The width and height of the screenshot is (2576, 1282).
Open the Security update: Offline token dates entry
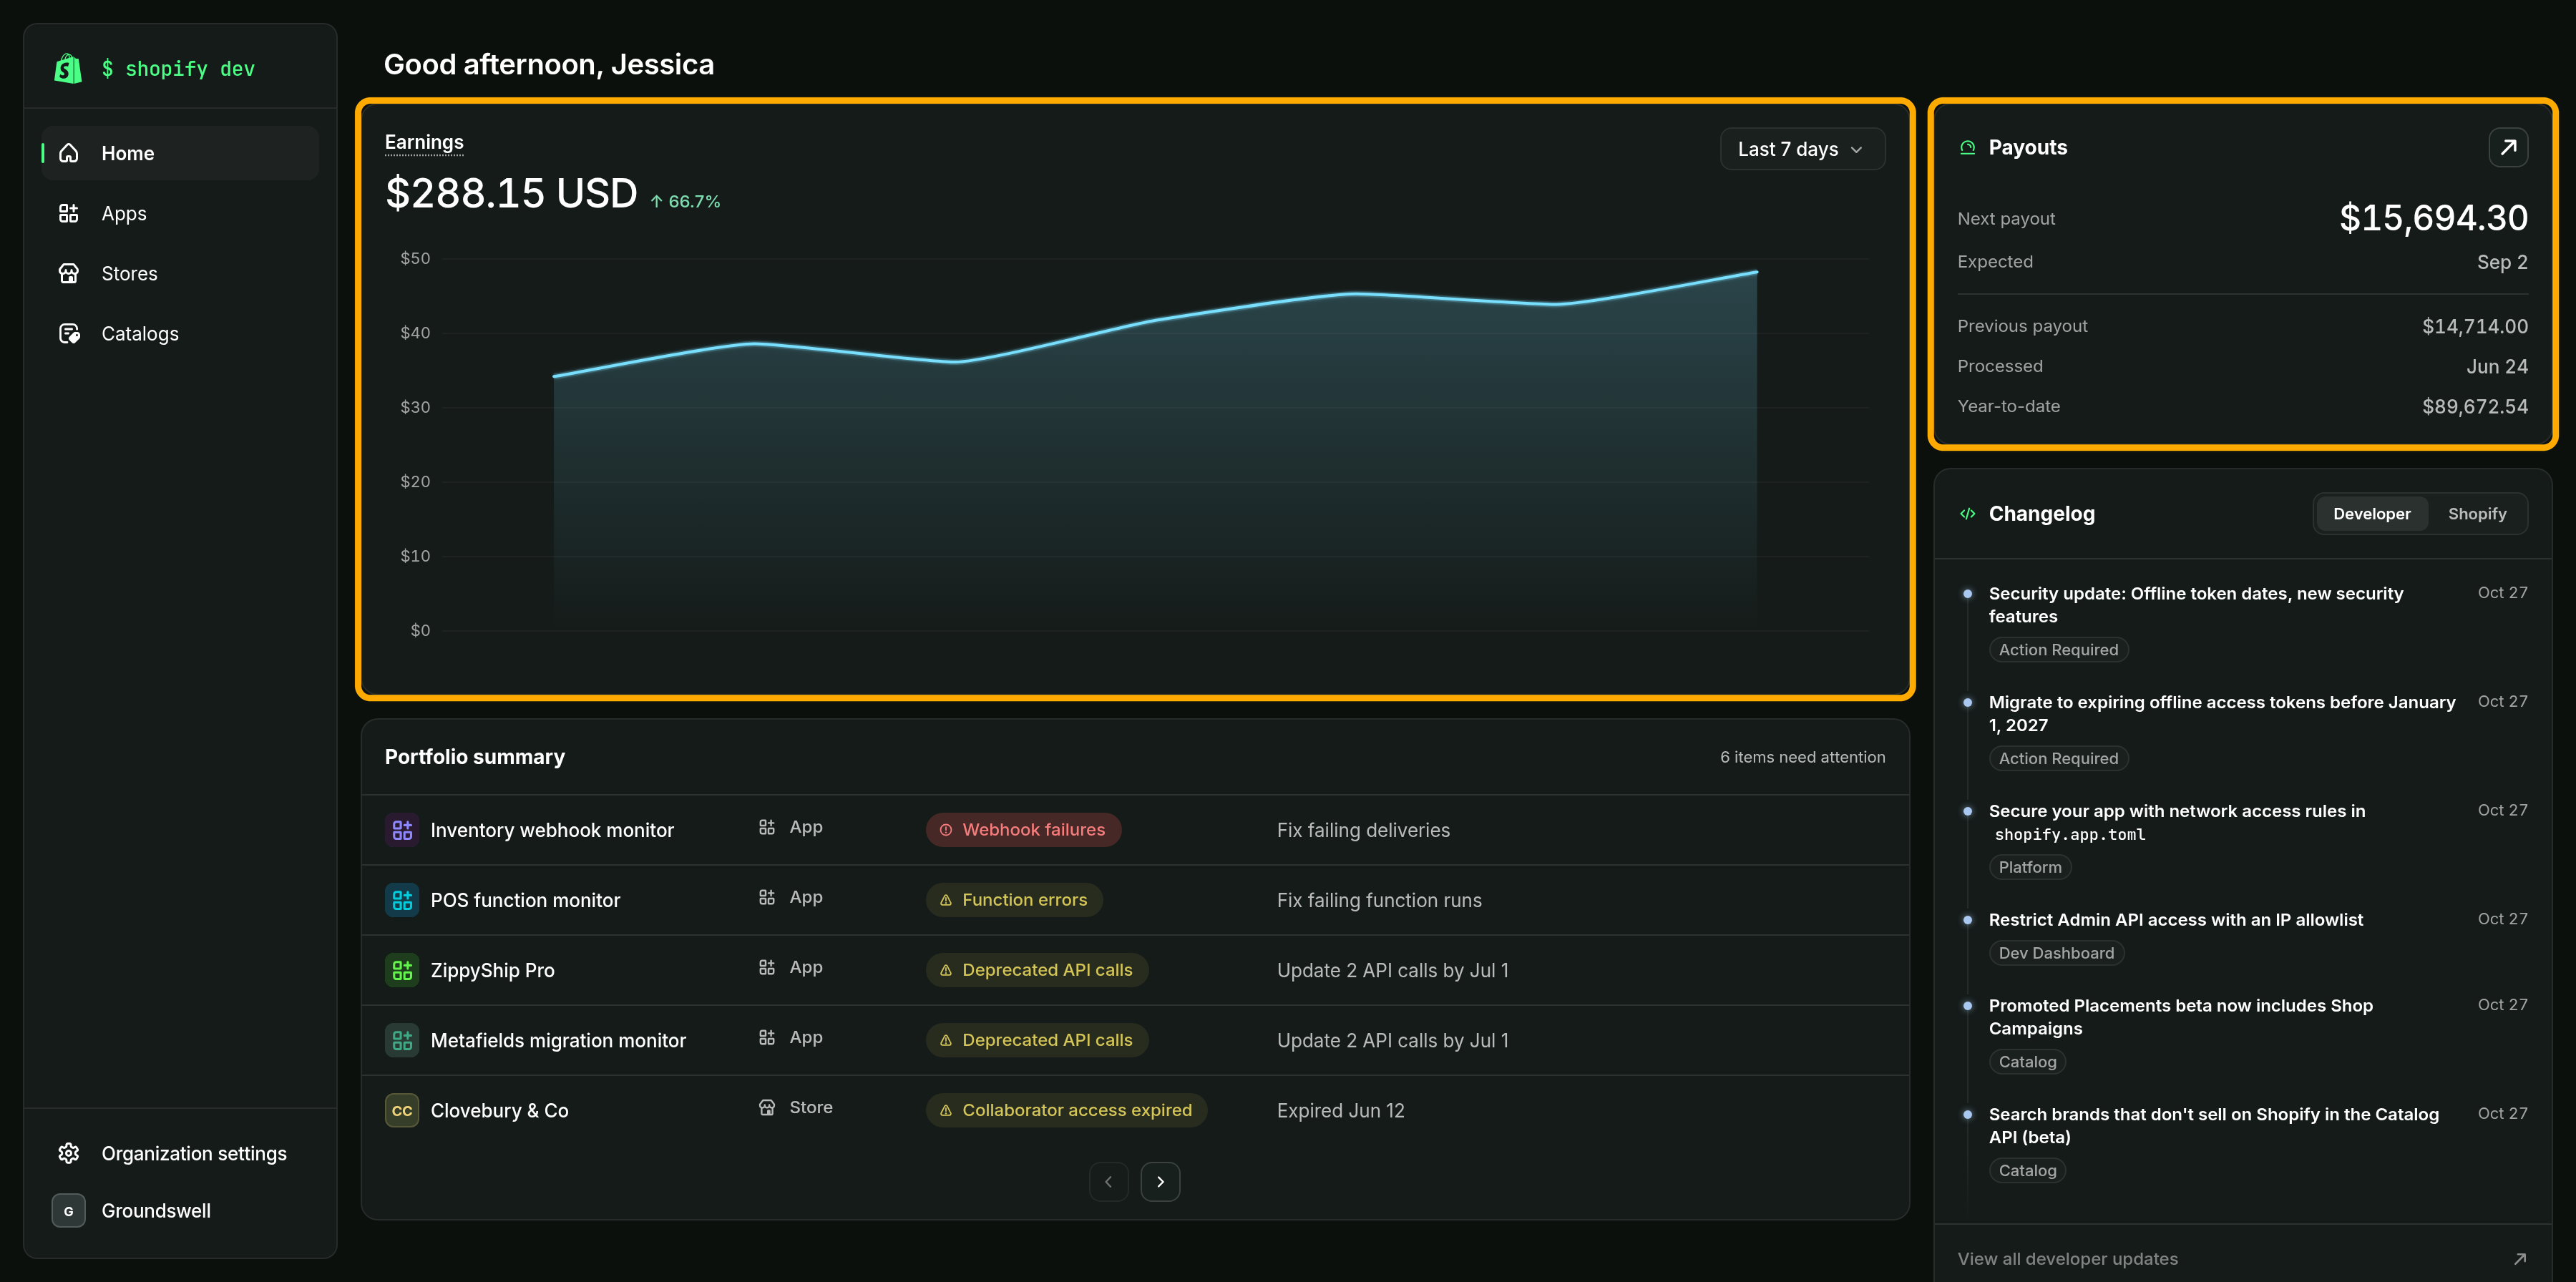tap(2195, 605)
